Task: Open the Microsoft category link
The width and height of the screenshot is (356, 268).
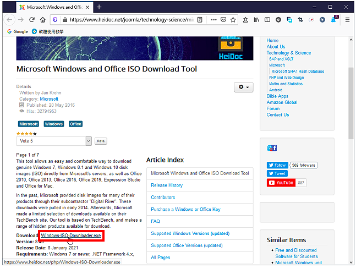Action: click(49, 99)
